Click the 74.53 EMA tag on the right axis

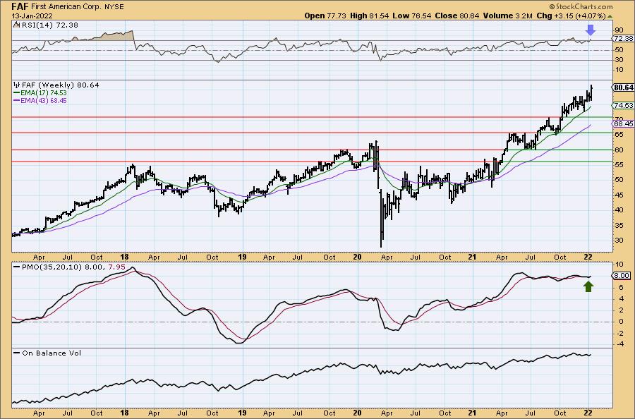pos(624,105)
